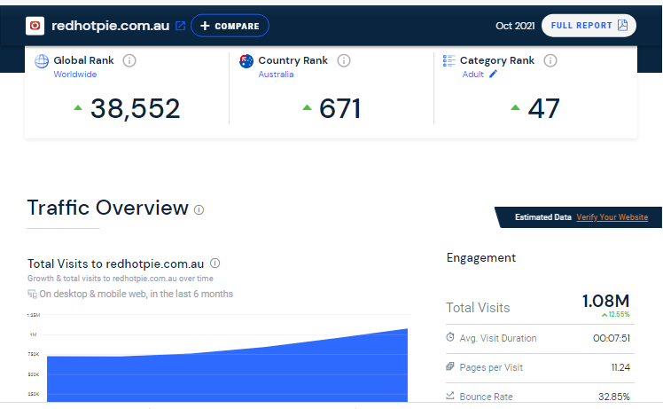Click the redhotpie site favicon icon
This screenshot has height=409, width=663.
coord(35,26)
